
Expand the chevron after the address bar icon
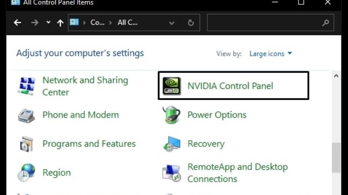click(84, 23)
